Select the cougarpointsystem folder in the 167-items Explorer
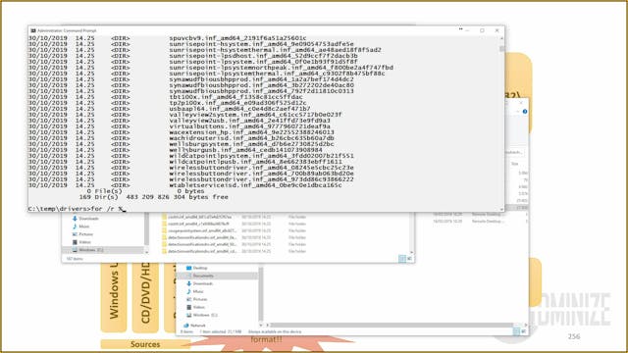 tap(198, 231)
